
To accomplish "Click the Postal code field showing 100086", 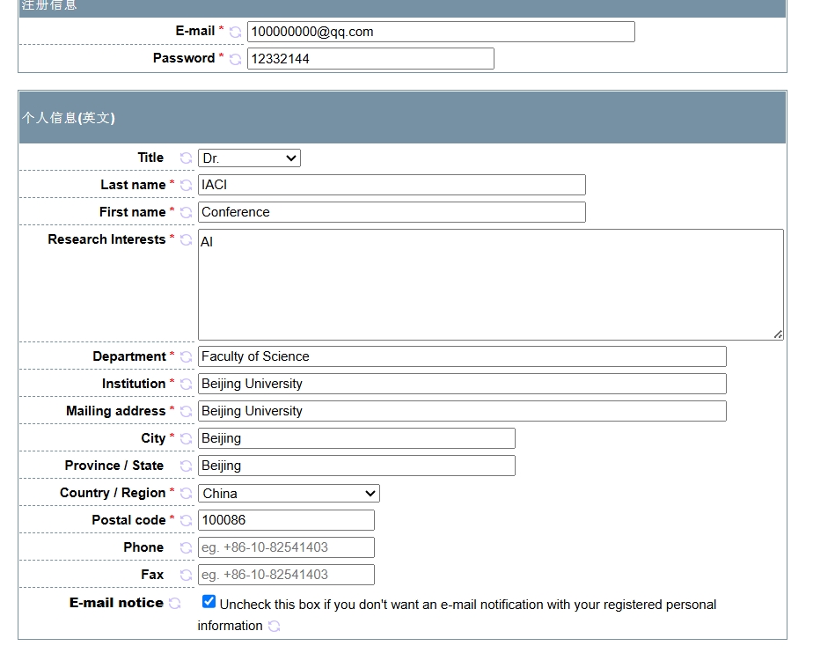I will click(286, 520).
